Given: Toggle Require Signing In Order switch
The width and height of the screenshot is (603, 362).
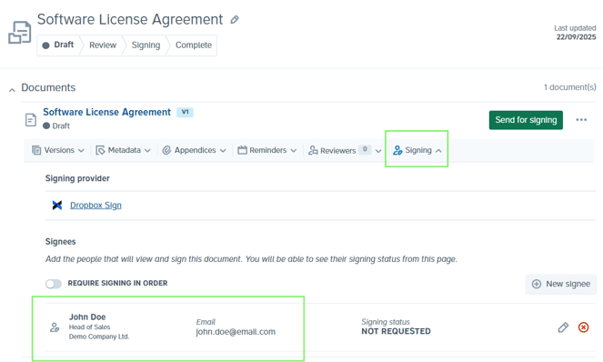Looking at the screenshot, I should pyautogui.click(x=54, y=284).
